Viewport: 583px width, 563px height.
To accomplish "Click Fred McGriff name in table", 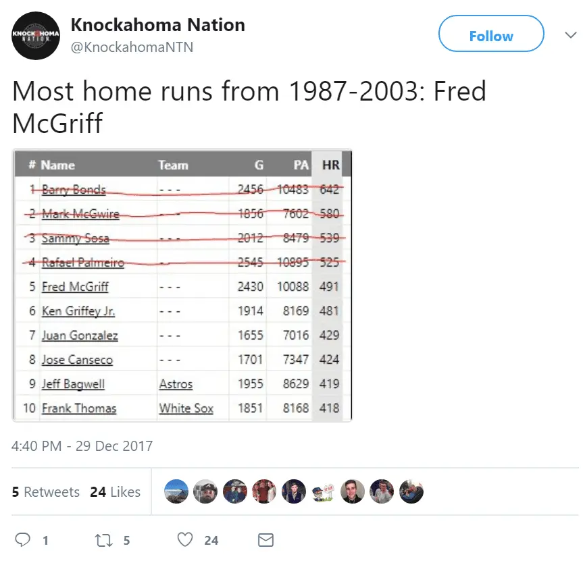I will point(75,287).
